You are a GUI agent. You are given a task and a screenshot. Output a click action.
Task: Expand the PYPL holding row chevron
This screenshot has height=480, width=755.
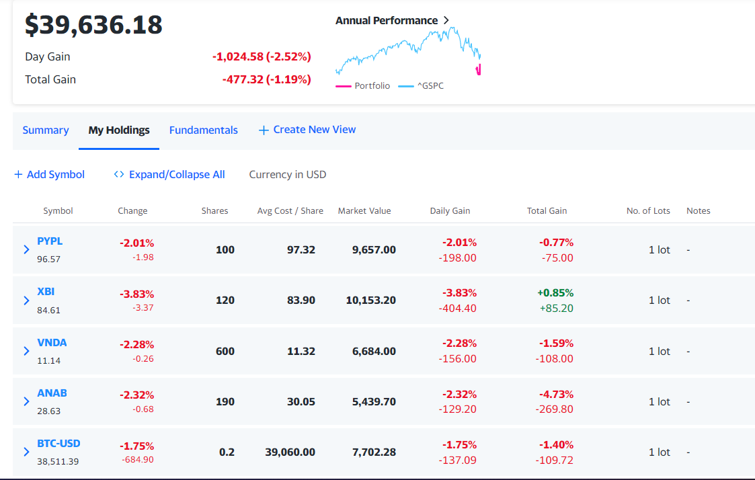coord(26,249)
